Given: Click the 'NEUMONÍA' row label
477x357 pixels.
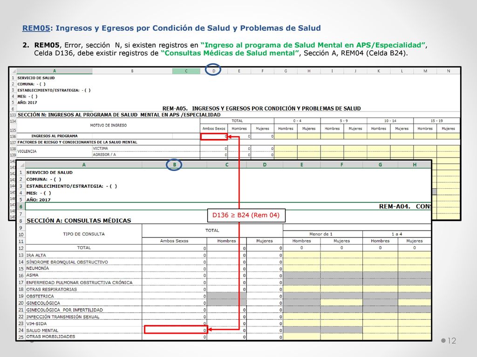Looking at the screenshot, I should click(37, 268).
